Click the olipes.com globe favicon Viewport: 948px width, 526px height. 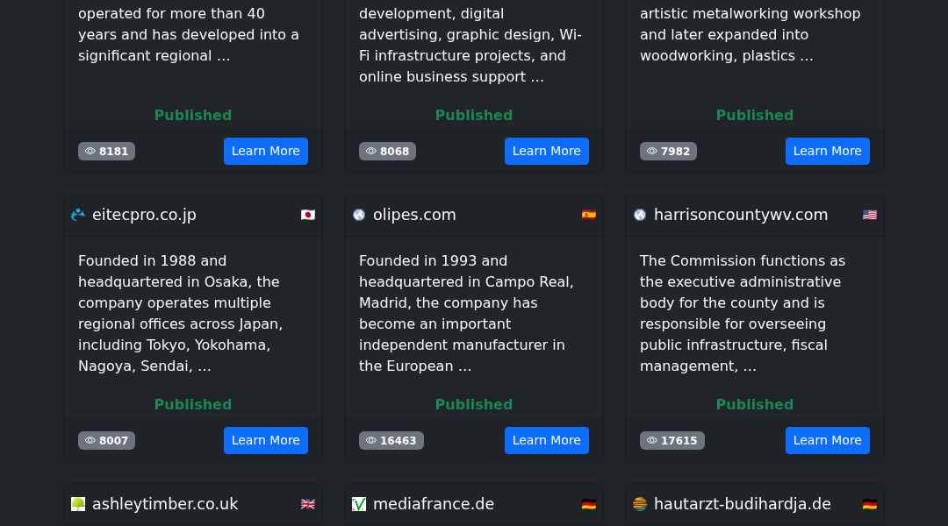pos(359,215)
